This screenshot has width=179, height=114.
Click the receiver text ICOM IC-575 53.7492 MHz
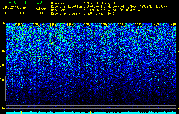pos(114,10)
